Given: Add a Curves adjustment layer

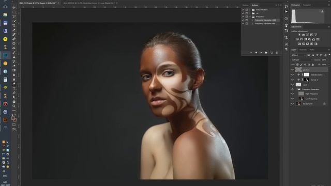Looking at the screenshot, I should click(x=308, y=35).
